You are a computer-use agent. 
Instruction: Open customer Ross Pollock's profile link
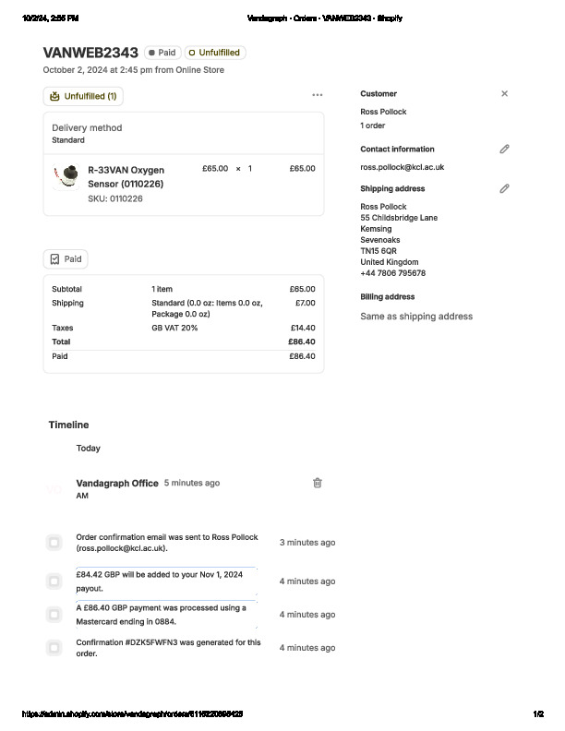[x=383, y=112]
